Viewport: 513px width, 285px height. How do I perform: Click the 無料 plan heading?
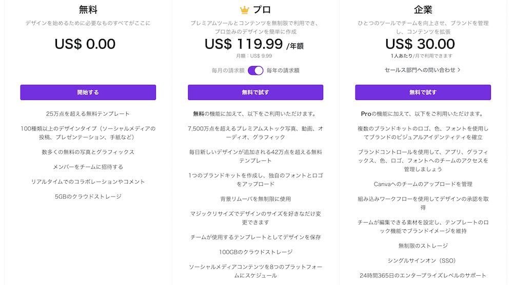coord(88,10)
